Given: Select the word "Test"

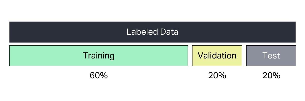Looking at the screenshot, I should point(271,55).
